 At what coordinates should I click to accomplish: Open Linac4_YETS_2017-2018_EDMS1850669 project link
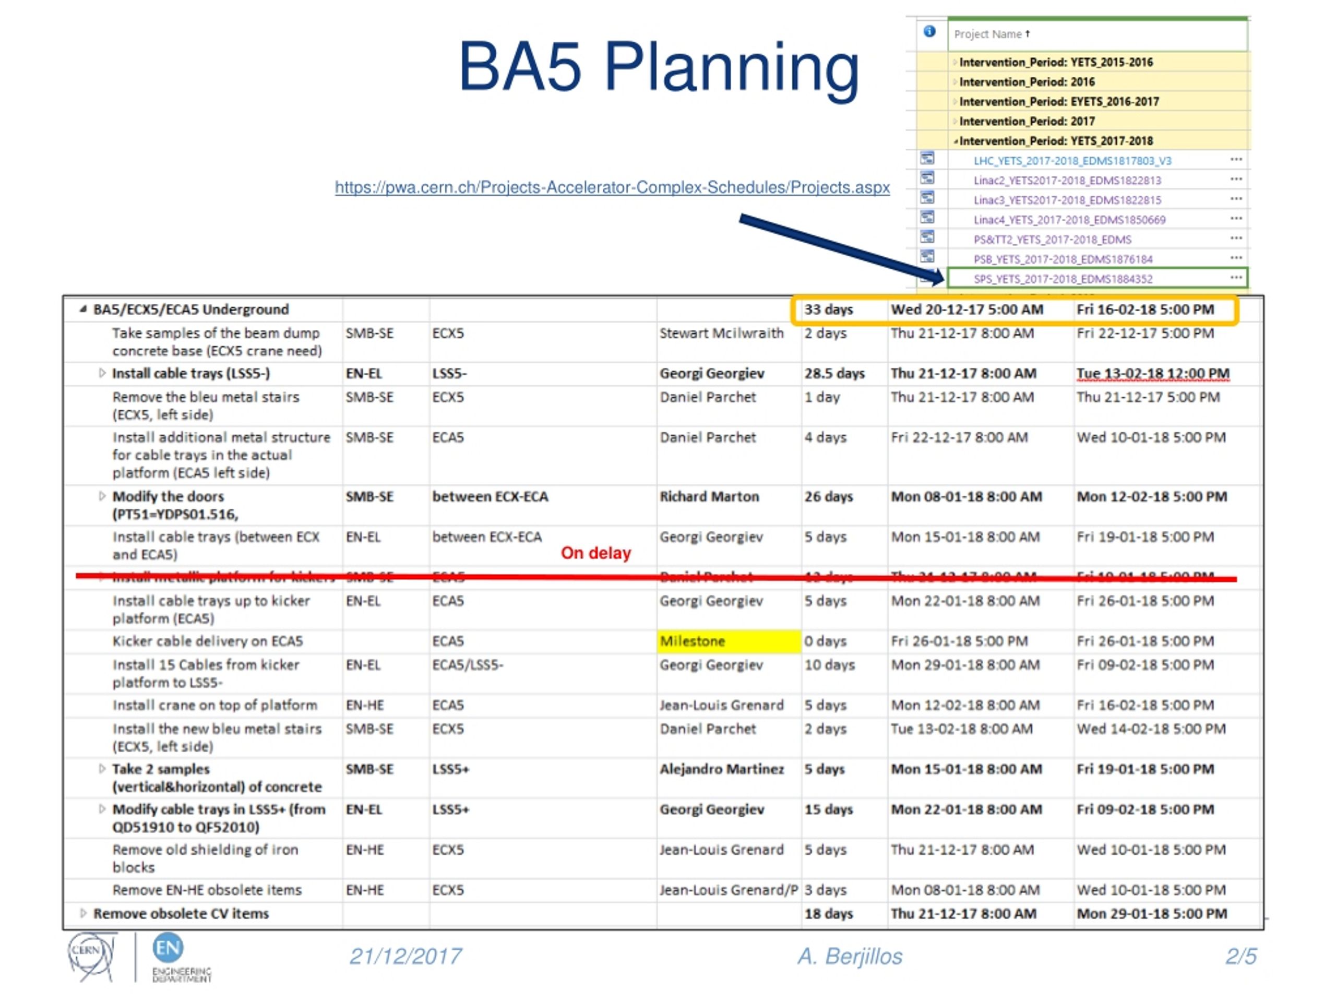click(1069, 220)
